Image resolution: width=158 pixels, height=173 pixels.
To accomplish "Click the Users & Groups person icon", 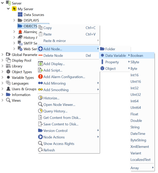I will (8, 89).
